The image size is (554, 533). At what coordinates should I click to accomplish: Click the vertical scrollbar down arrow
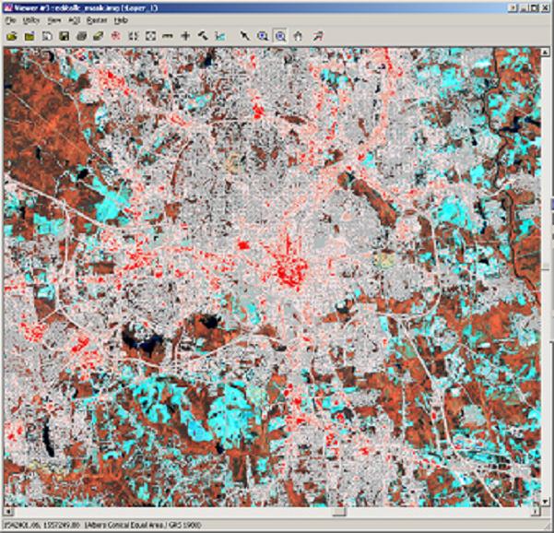[x=545, y=503]
